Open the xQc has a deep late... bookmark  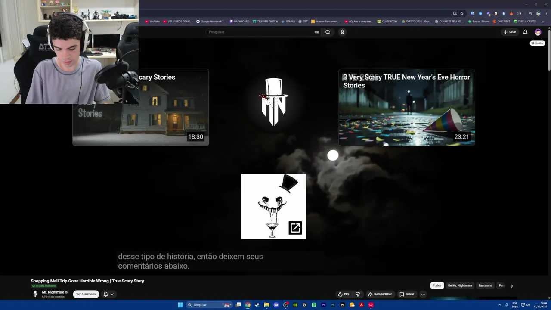click(x=359, y=21)
